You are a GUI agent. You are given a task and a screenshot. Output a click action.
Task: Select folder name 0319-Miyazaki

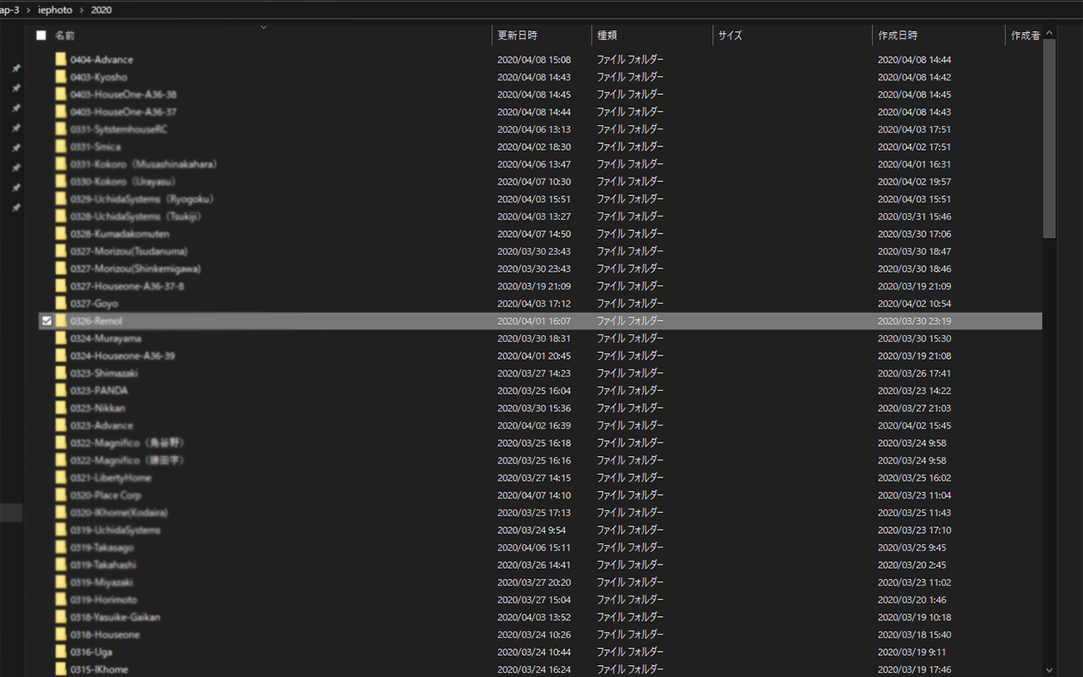click(x=102, y=582)
